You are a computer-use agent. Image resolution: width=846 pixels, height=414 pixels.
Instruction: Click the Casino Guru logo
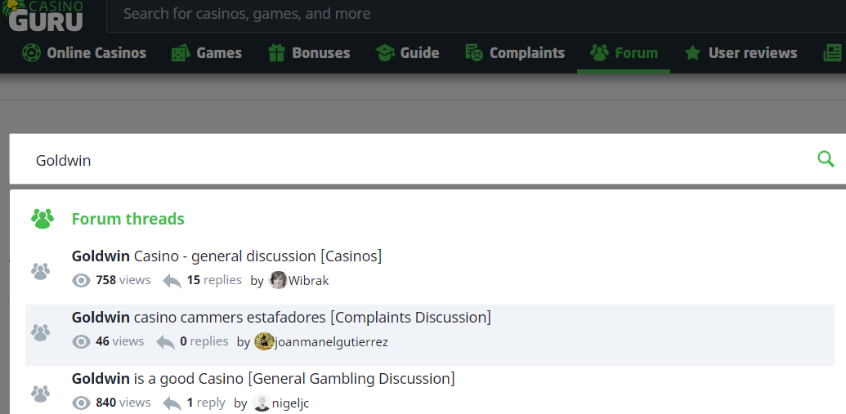[x=46, y=14]
